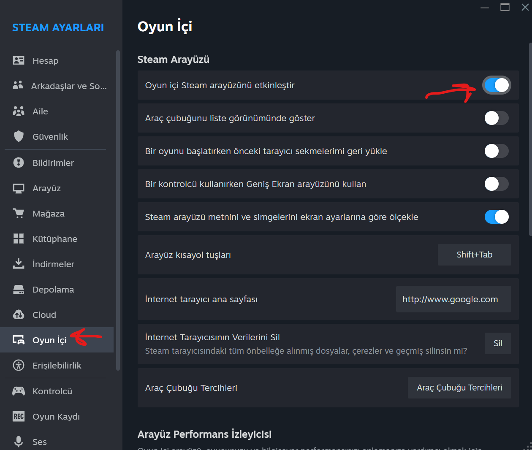The width and height of the screenshot is (532, 450).
Task: Go to Kontrolcü settings
Action: (x=57, y=391)
